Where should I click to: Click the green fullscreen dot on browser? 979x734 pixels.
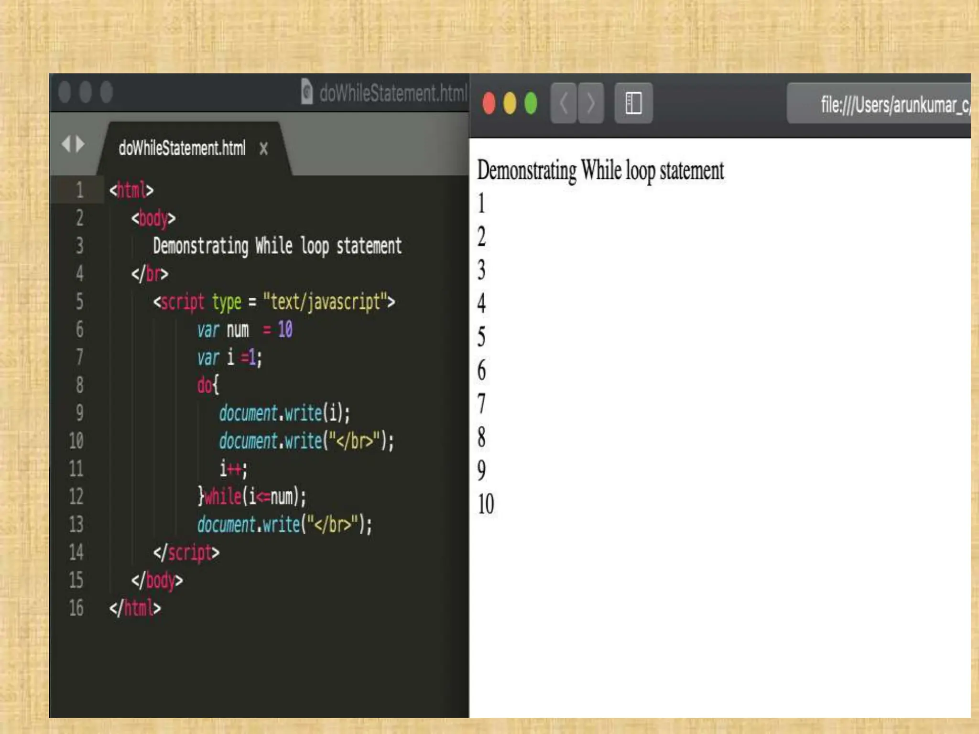tap(531, 103)
